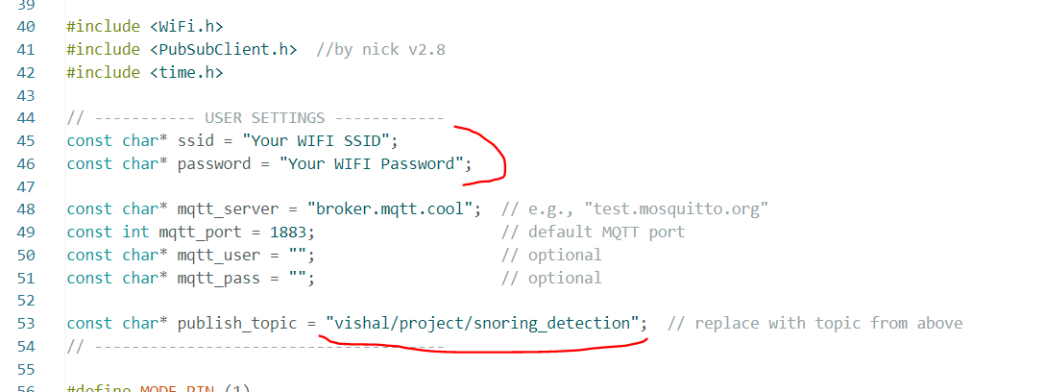Click line number 53 in the gutter
Screen dimensions: 1045x392
[x=26, y=323]
